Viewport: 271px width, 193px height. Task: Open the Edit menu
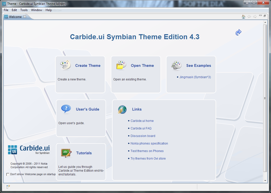pos(14,10)
